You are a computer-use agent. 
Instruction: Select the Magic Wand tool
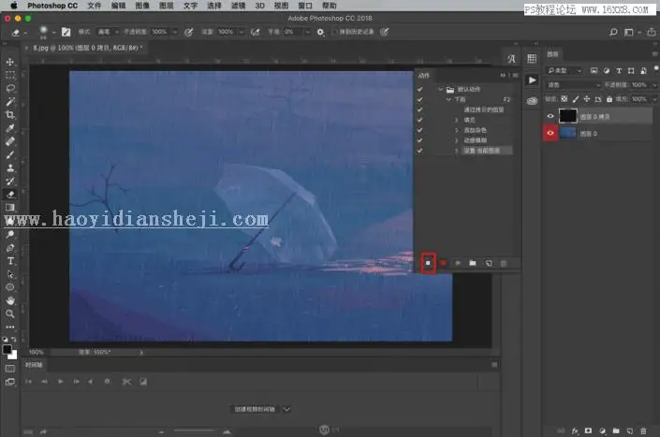(10, 101)
